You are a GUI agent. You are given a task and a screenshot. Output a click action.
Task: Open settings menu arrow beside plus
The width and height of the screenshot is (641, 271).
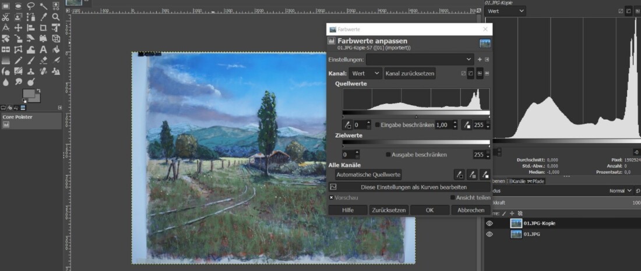(x=487, y=59)
